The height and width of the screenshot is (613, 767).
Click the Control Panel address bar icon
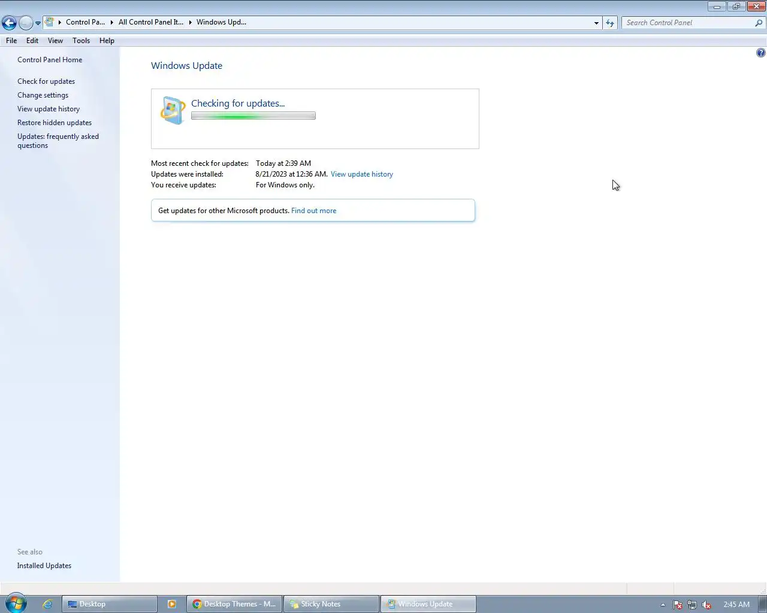50,22
